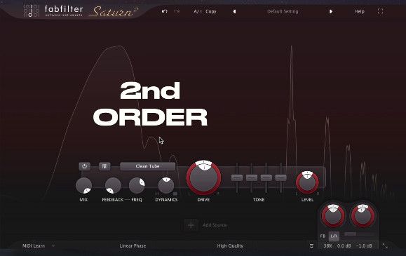Click the 38% mix value field
The image size is (406, 256).
pyautogui.click(x=327, y=246)
